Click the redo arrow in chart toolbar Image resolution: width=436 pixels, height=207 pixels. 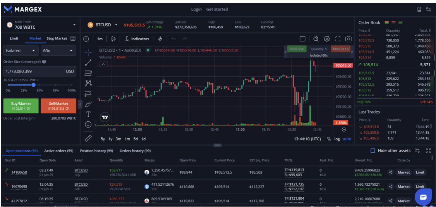coord(184,39)
